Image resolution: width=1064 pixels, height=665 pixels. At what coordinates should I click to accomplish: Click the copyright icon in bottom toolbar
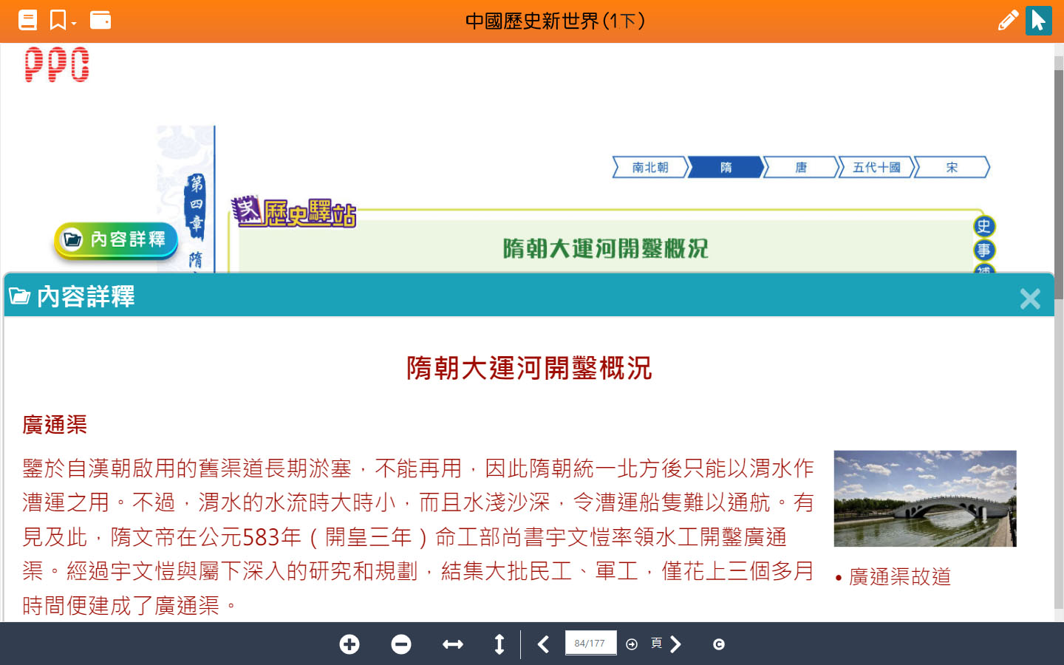[719, 644]
